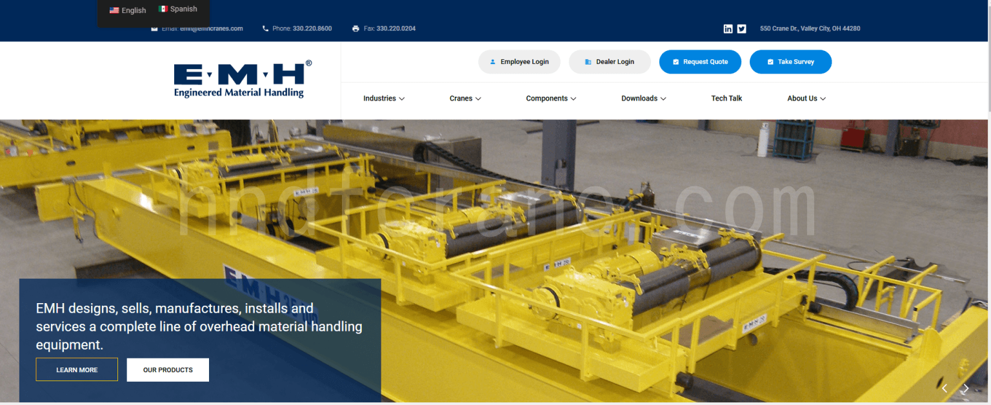Viewport: 991px width, 405px height.
Task: Open EMH's LinkedIn page via its icon
Action: point(728,28)
